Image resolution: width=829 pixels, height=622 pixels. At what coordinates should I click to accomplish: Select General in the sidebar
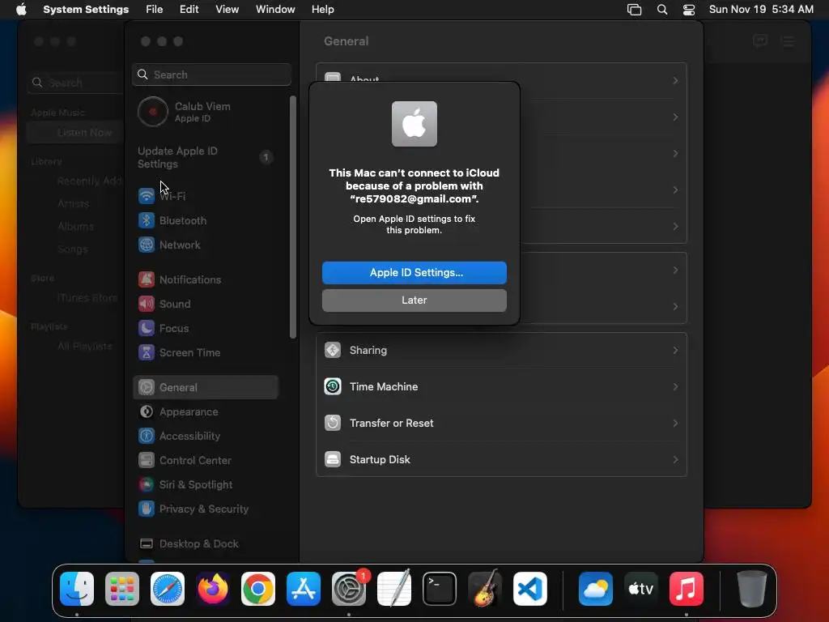206,387
